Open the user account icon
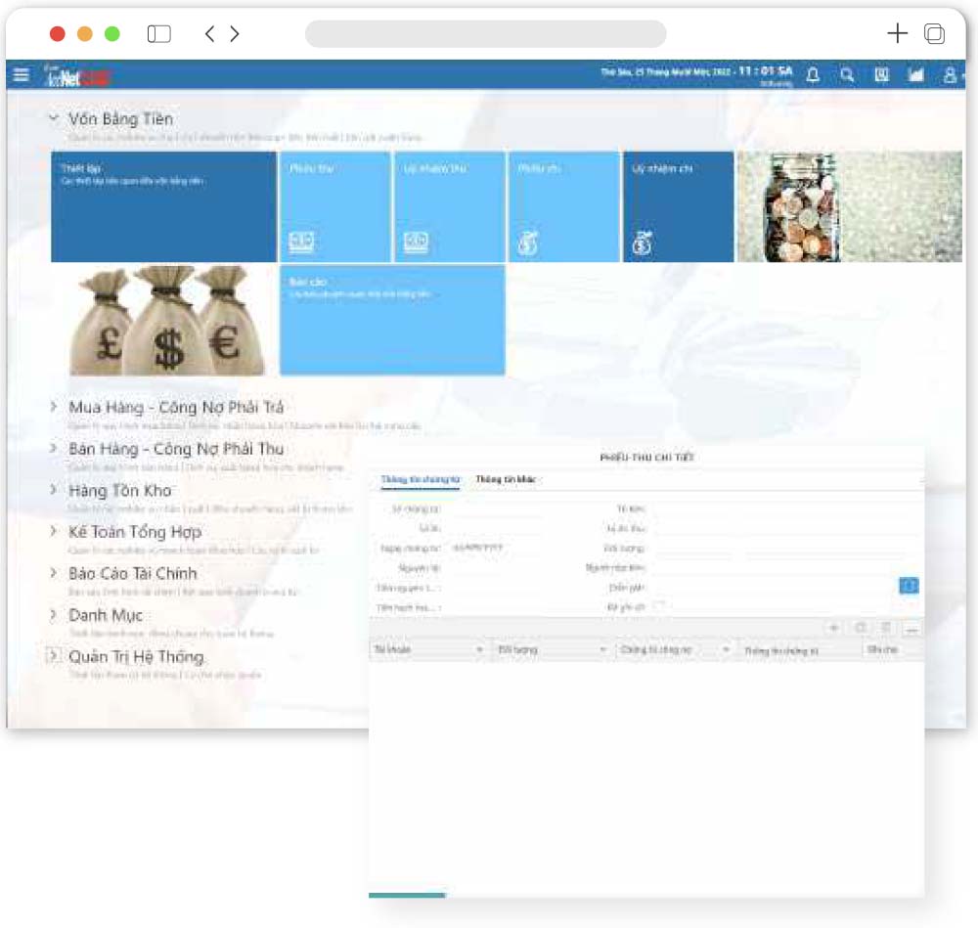Screen dimensions: 978x928 tap(950, 75)
